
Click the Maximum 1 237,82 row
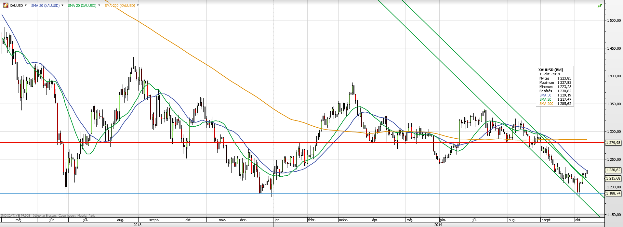click(555, 82)
